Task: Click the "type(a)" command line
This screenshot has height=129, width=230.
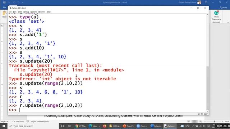Action: [29, 17]
